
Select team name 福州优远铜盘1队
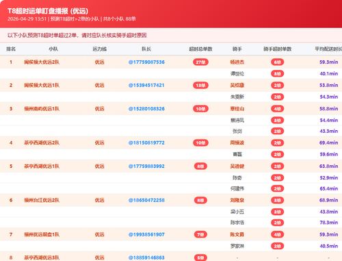click(x=42, y=234)
